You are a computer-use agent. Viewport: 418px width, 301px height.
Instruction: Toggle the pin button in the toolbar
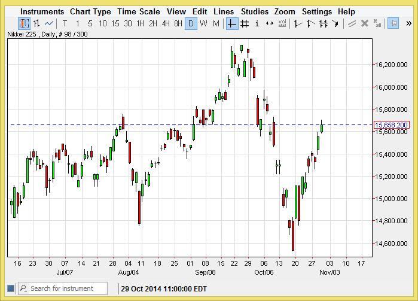click(x=393, y=24)
